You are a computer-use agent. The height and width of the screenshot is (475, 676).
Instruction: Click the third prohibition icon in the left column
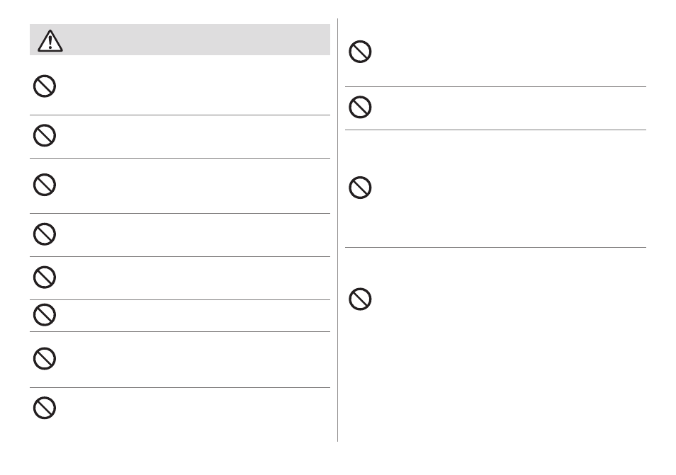tap(45, 185)
